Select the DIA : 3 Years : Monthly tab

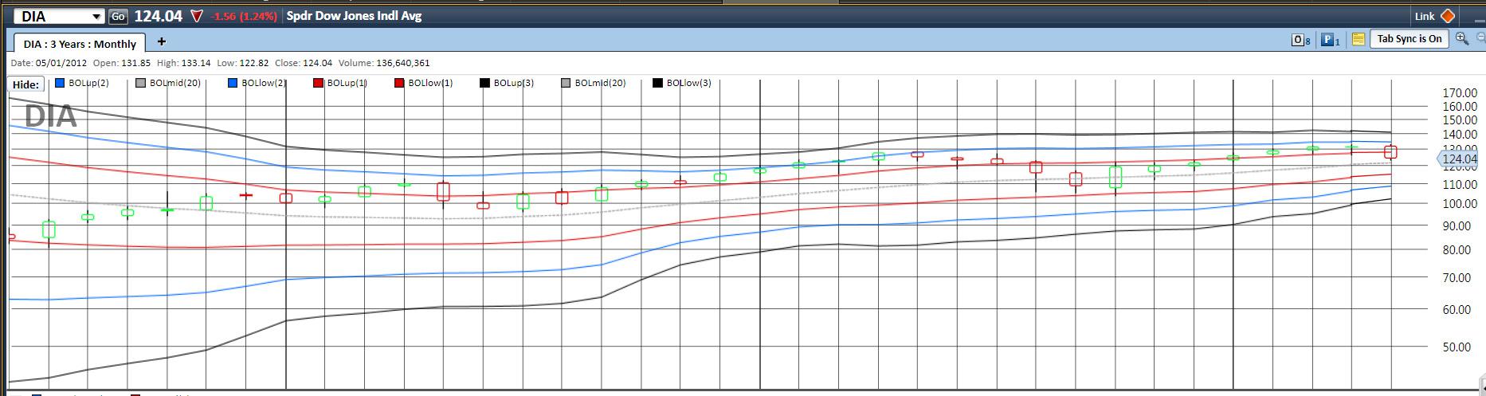coord(79,44)
